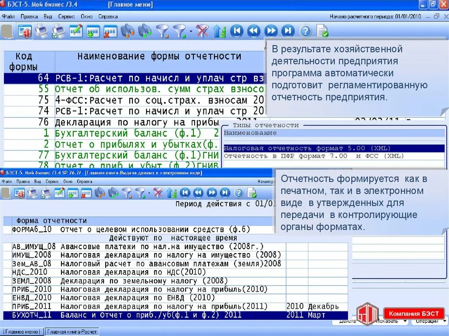This screenshot has height=336, width=449.
Task: Open filter dropdown arrow in upper toolbar
Action: 191,32
